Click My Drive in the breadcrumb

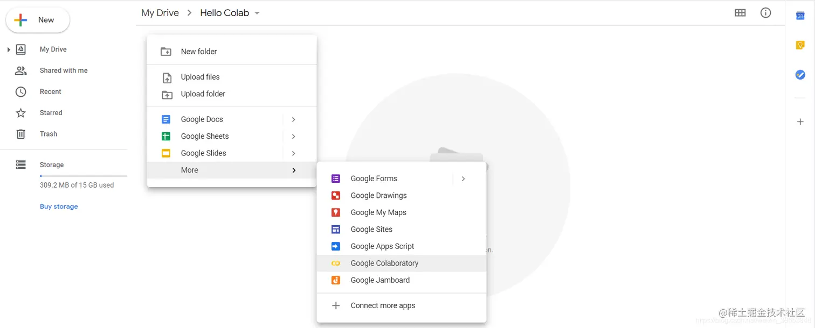tap(160, 13)
